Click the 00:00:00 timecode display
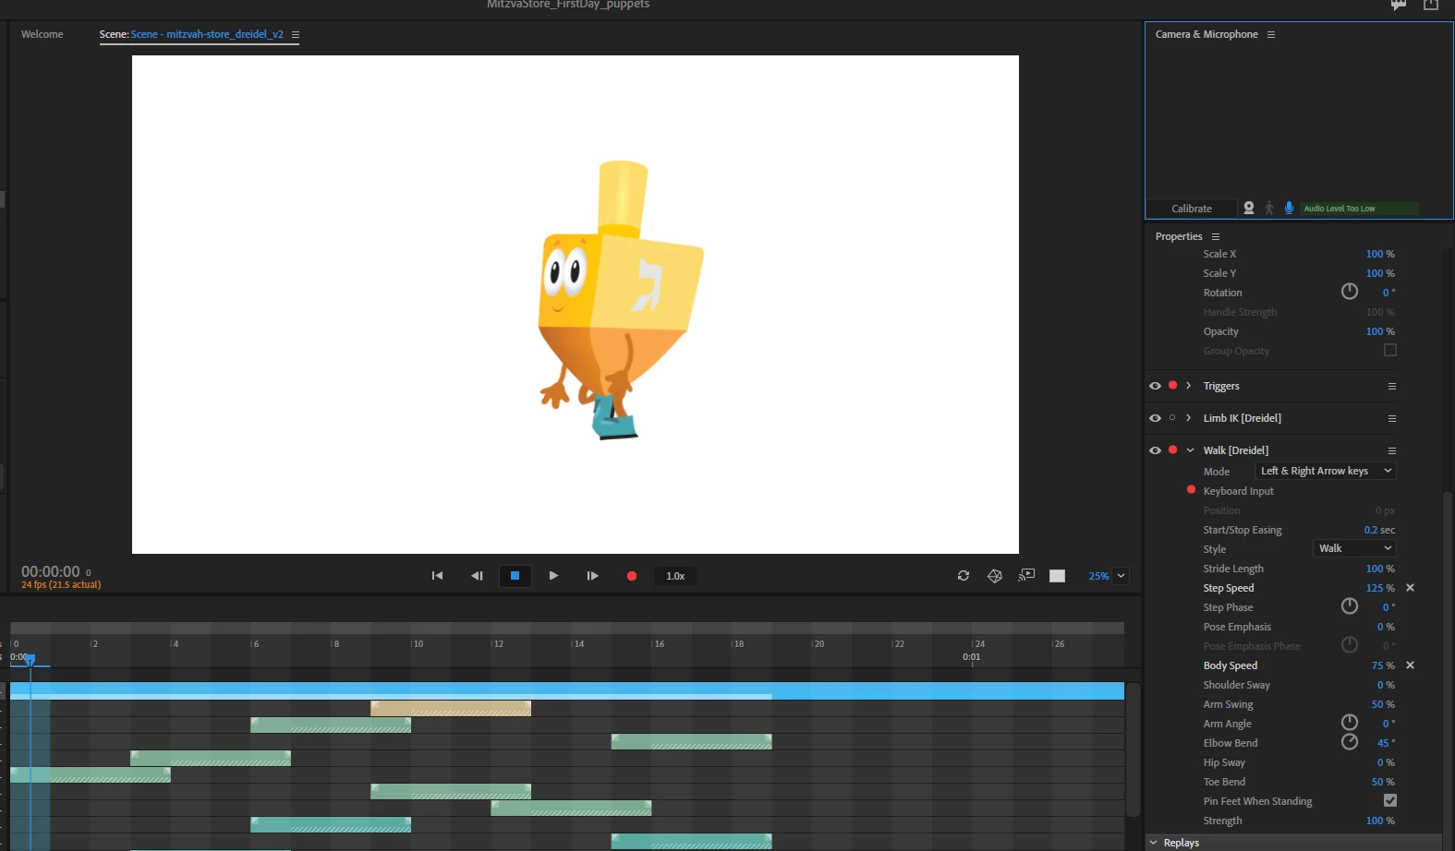 point(51,572)
